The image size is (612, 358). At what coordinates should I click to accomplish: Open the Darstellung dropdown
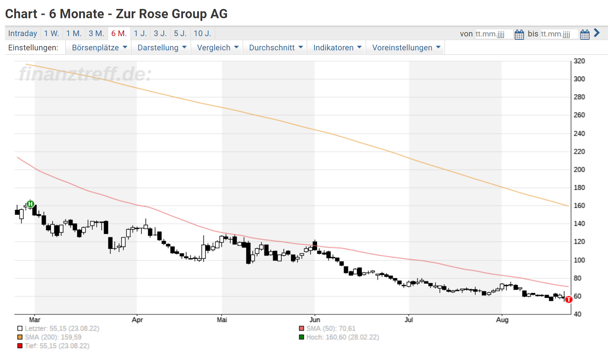pyautogui.click(x=161, y=48)
